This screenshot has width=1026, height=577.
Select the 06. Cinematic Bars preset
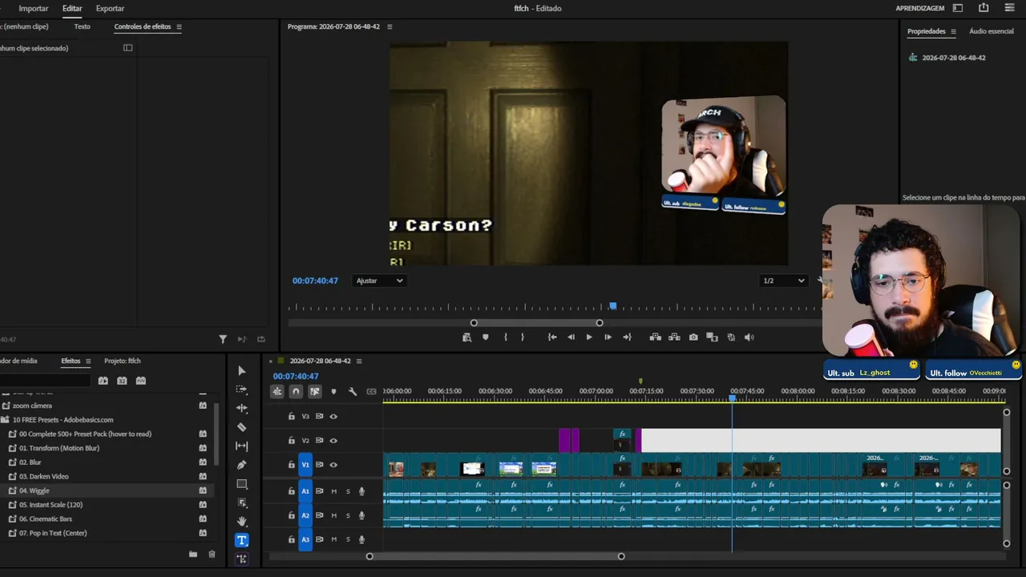pos(46,518)
